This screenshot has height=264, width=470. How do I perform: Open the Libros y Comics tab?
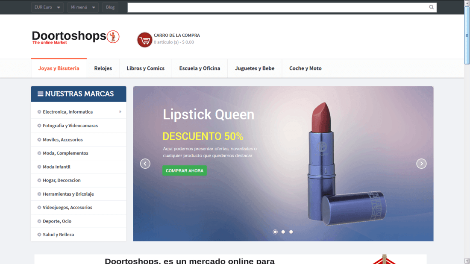pos(145,68)
